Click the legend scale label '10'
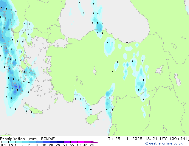Screen dimensions: 189x146 point(37,145)
